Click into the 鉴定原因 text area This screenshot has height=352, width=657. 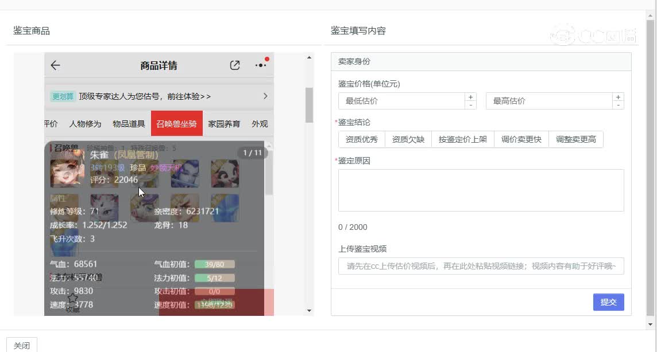click(481, 190)
